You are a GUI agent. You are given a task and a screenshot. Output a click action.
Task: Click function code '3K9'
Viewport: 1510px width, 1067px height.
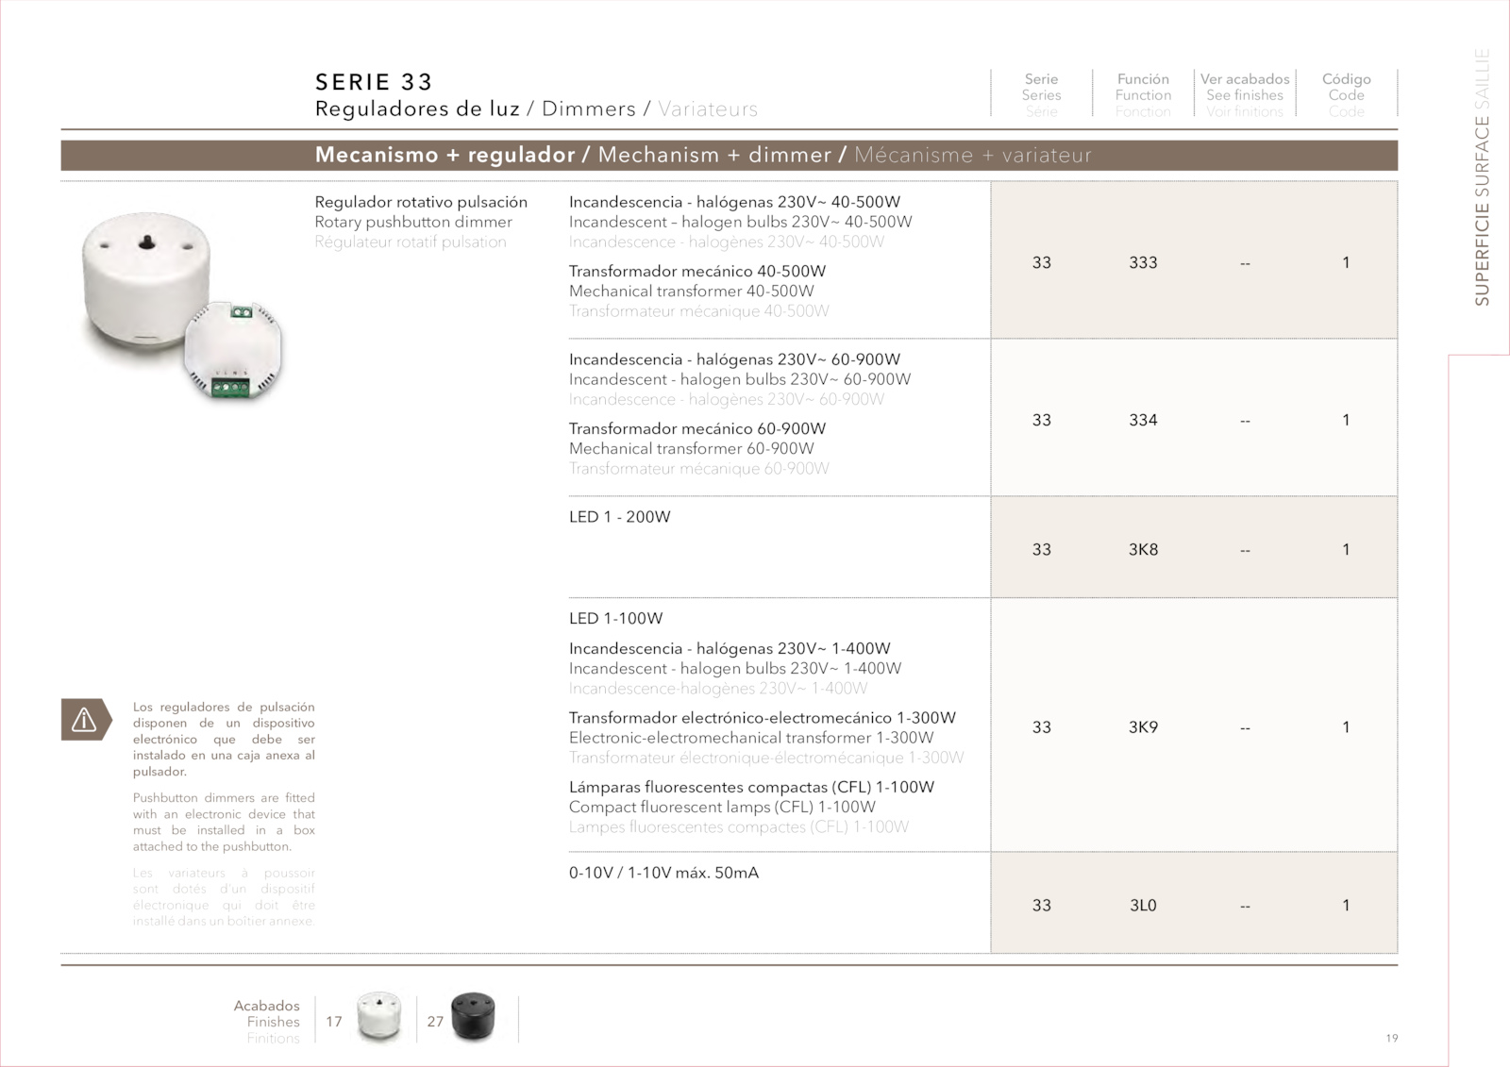(x=1143, y=727)
